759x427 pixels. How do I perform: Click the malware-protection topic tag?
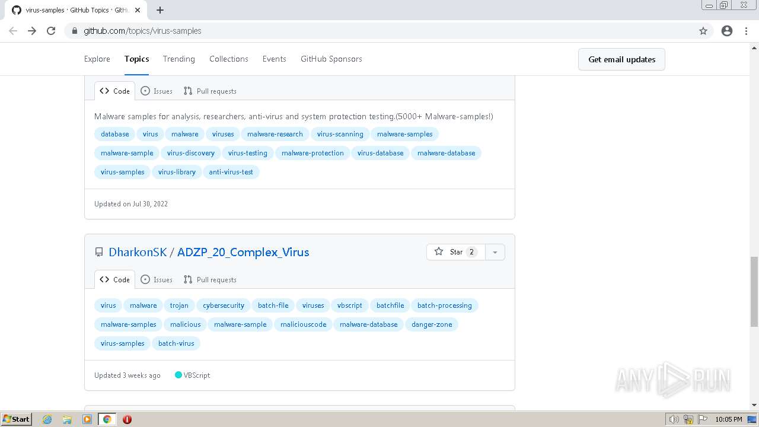(312, 153)
